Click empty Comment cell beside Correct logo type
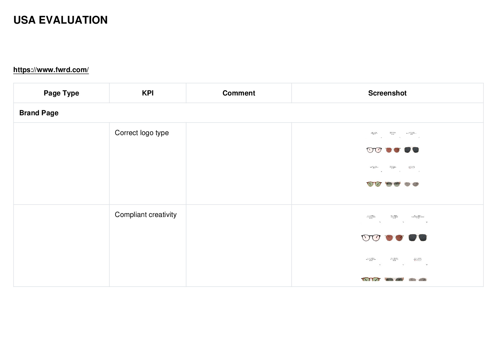The image size is (497, 352). [x=239, y=163]
